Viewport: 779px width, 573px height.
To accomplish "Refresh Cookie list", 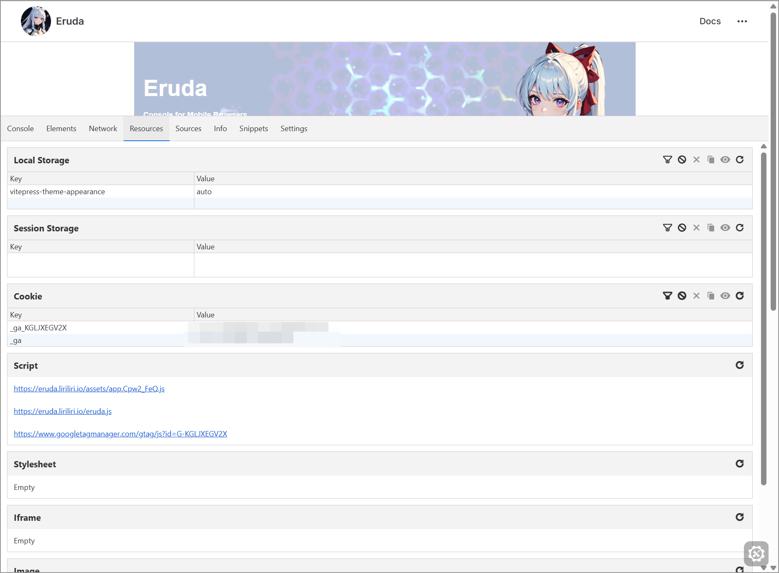I will coord(740,296).
